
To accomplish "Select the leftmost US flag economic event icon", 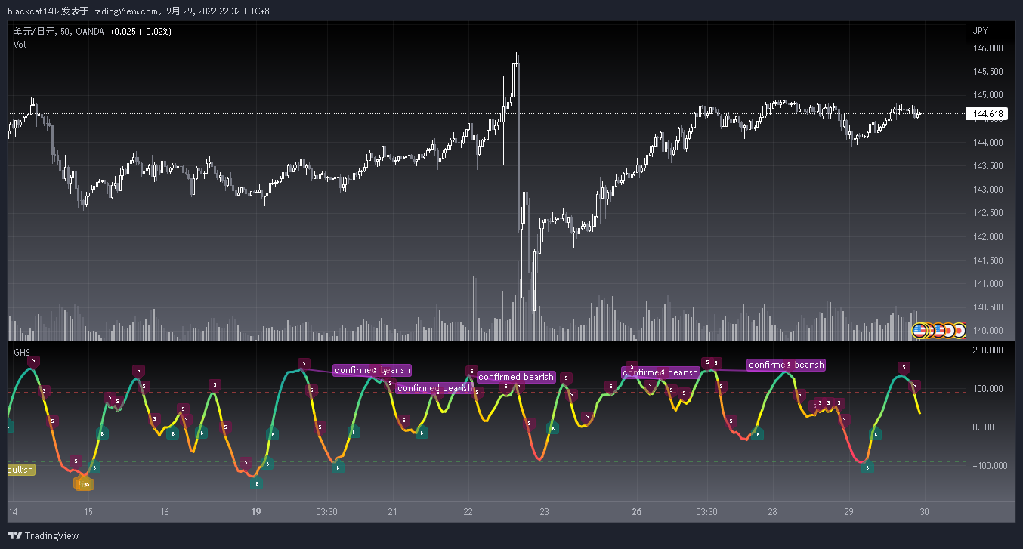I will (x=919, y=330).
